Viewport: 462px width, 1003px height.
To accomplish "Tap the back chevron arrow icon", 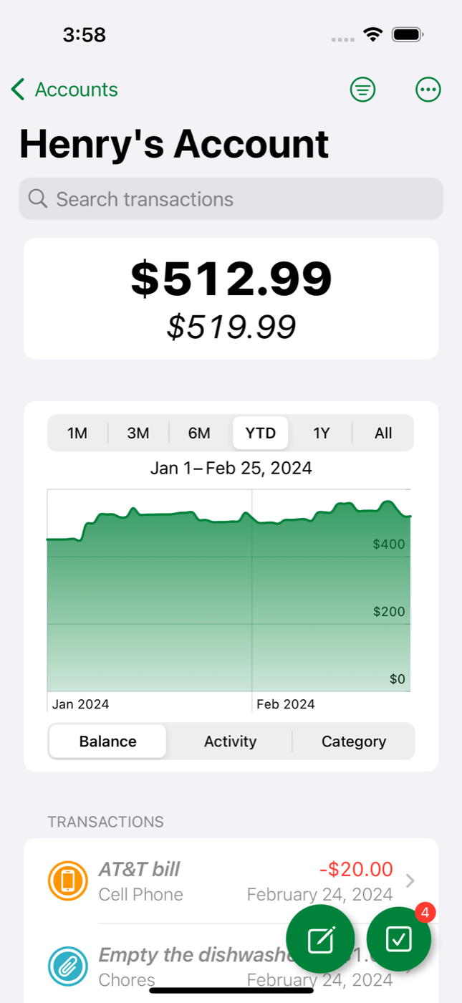I will [x=17, y=90].
